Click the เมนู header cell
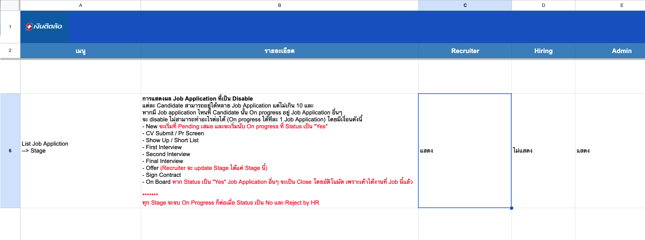The image size is (645, 240). click(80, 51)
